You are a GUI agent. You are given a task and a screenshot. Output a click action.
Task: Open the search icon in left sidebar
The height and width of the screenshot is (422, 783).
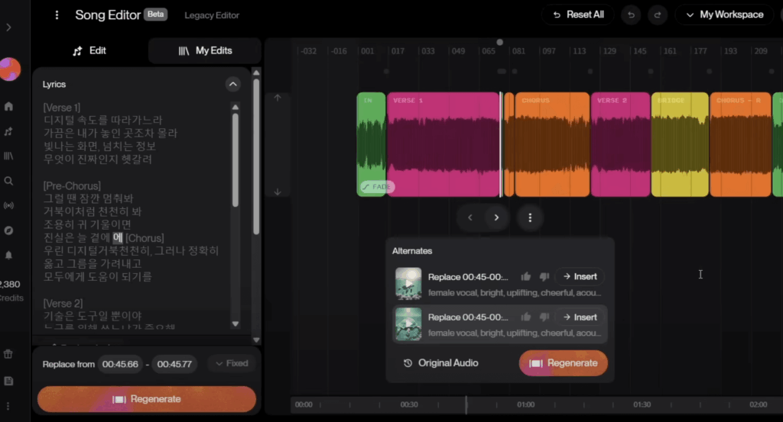point(9,181)
